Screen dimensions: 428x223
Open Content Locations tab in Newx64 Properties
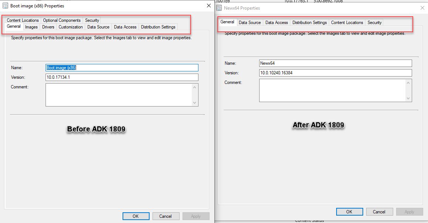click(x=347, y=23)
